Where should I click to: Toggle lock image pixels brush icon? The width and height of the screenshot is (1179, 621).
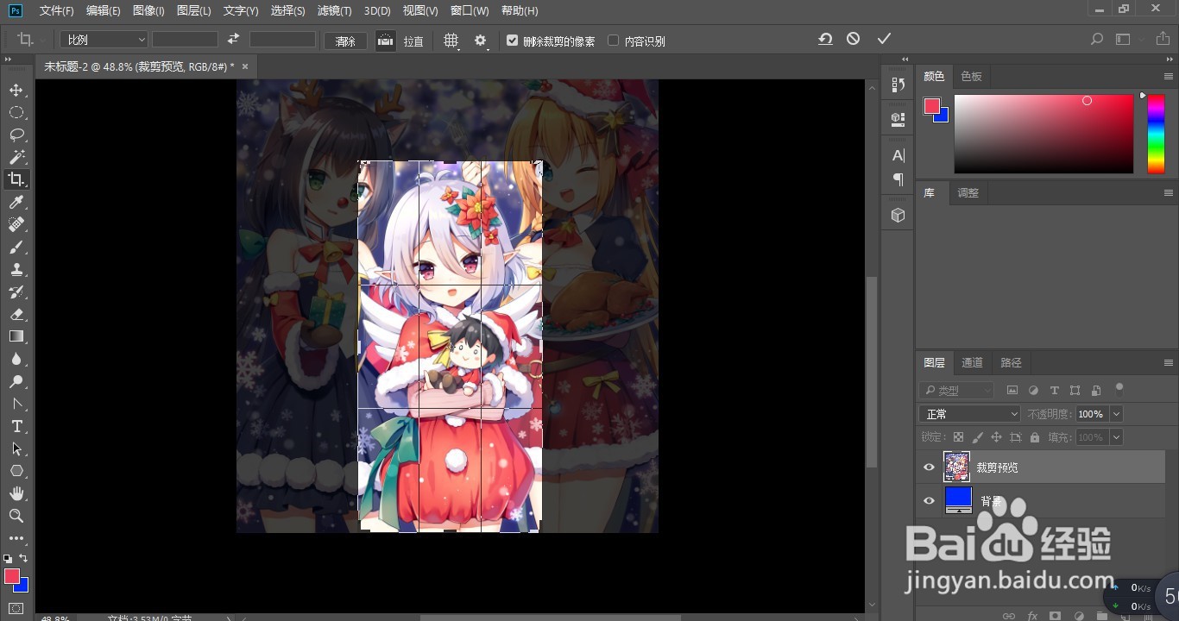point(977,437)
